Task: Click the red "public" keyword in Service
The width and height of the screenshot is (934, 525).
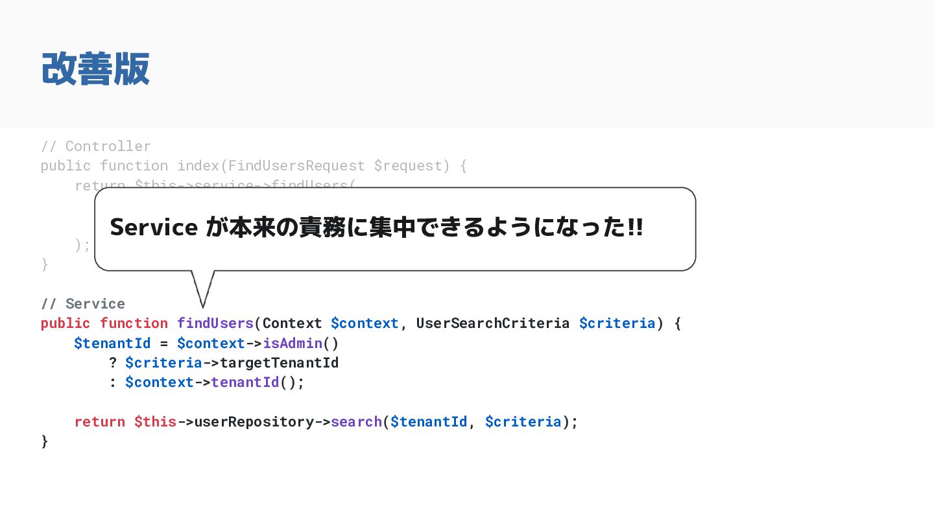Action: [x=66, y=323]
